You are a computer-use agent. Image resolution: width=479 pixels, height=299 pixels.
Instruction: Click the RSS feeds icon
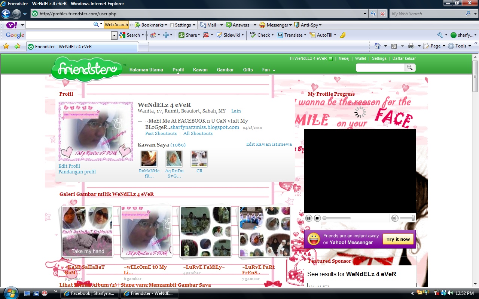click(x=394, y=46)
